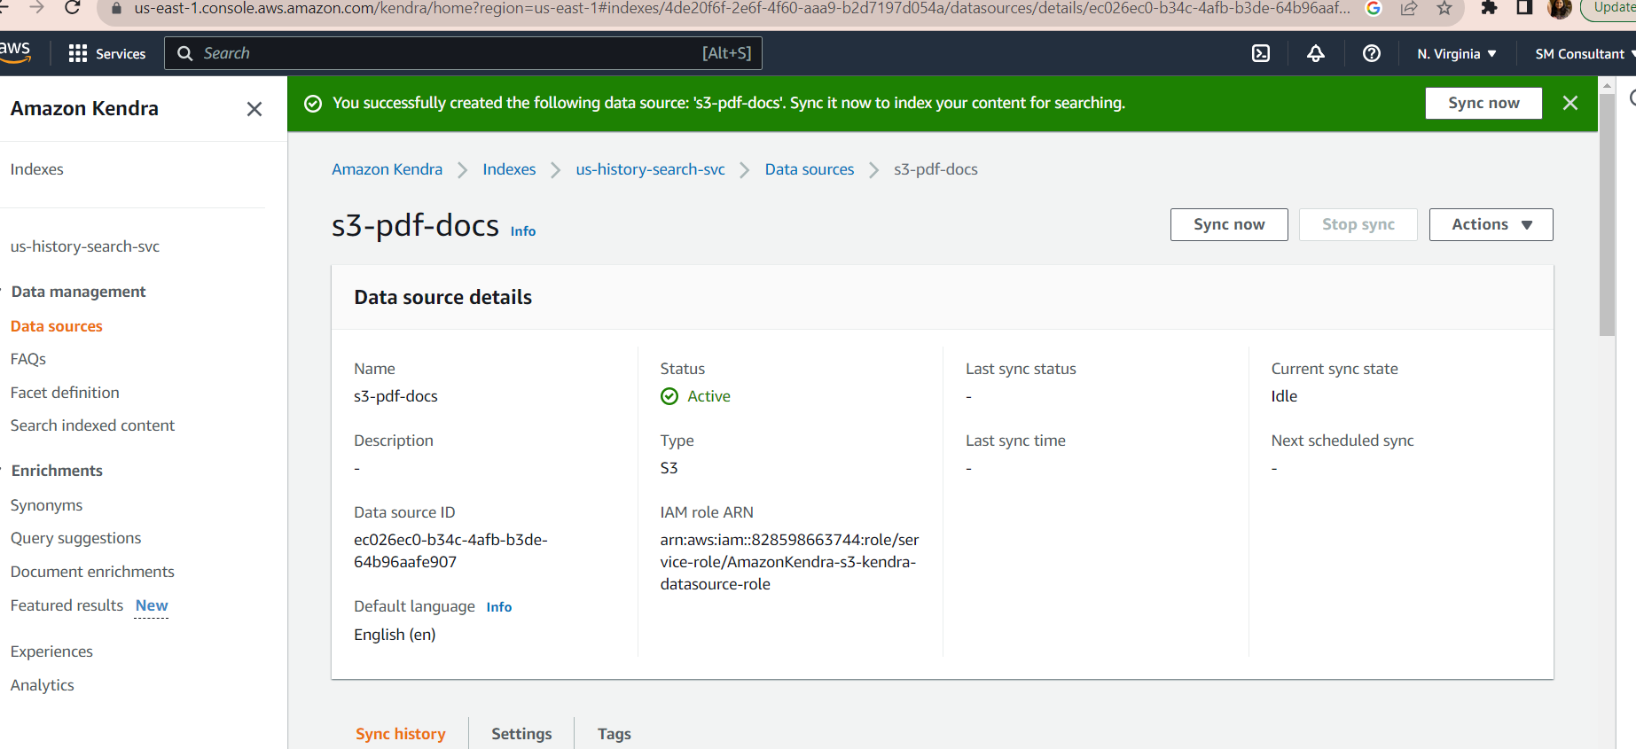The height and width of the screenshot is (749, 1636).
Task: Click the Amazon Kendra sidebar title
Action: pos(84,108)
